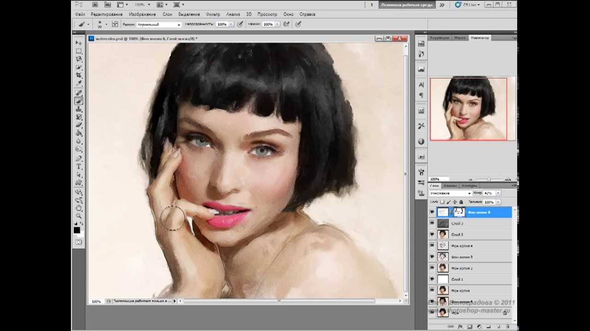Select the Eyedropper tool
This screenshot has height=331, width=590.
coord(79,83)
